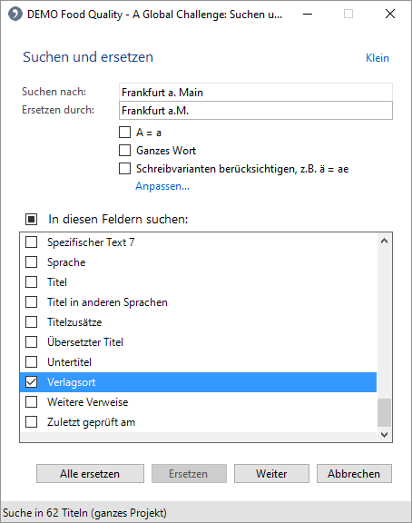This screenshot has height=523, width=412.
Task: Click the Weiter button
Action: [271, 474]
